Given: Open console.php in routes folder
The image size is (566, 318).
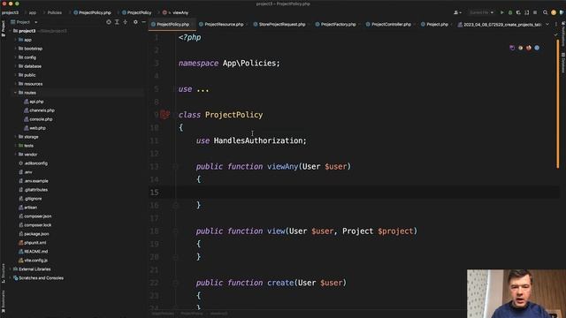Looking at the screenshot, I should point(38,119).
